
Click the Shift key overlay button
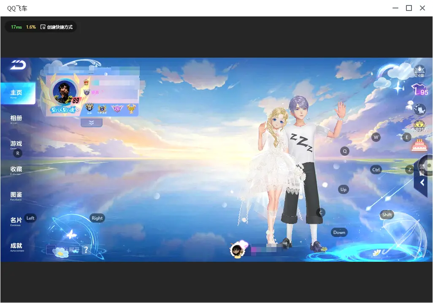click(387, 215)
